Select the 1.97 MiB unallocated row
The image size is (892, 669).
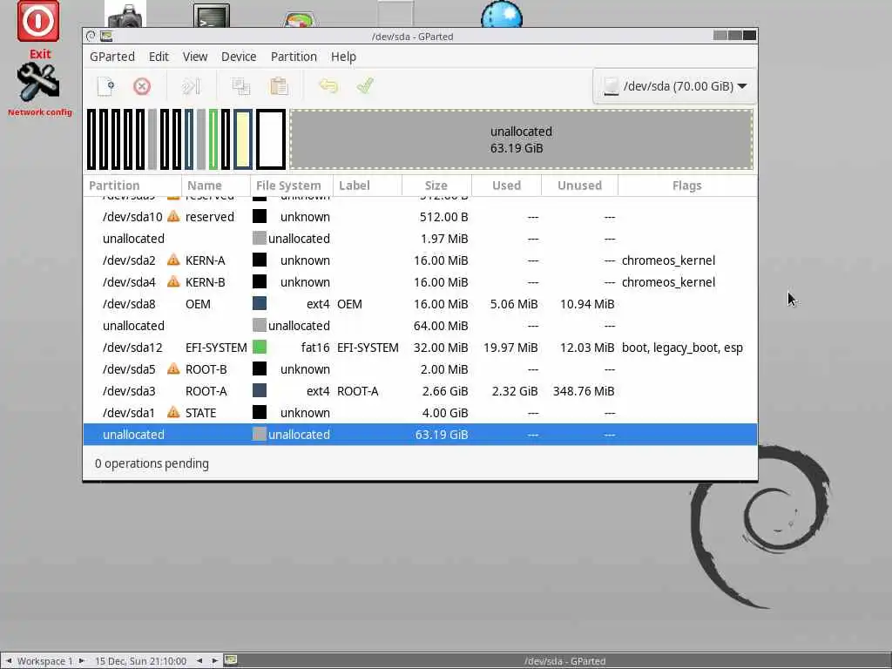tap(420, 239)
